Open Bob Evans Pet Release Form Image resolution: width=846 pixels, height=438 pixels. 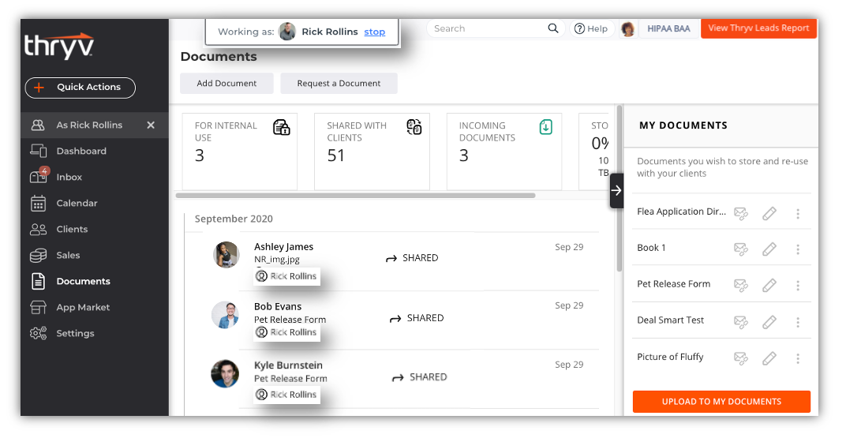coord(290,320)
